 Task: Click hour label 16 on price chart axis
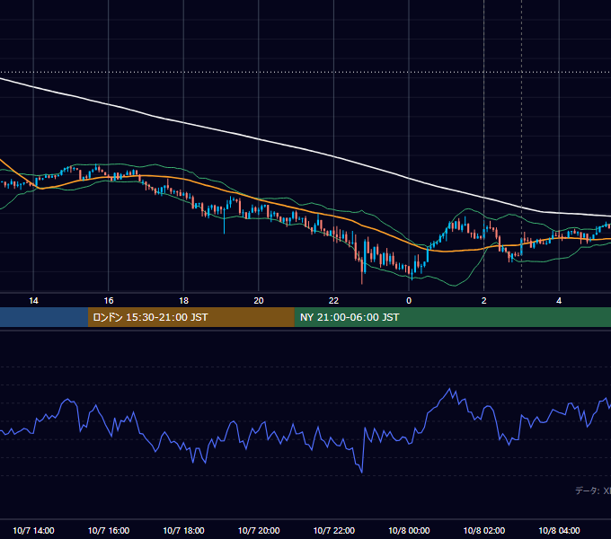109,301
